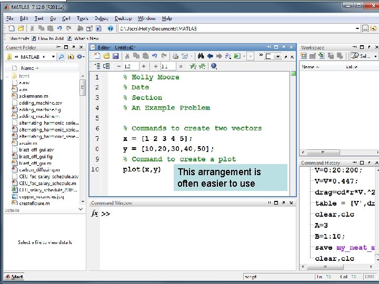Open the Cell menu
This screenshot has height=284, width=379.
point(66,18)
